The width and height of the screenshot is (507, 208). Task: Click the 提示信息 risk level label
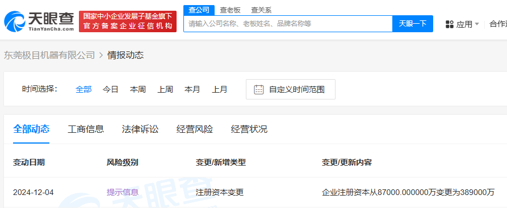(x=123, y=193)
